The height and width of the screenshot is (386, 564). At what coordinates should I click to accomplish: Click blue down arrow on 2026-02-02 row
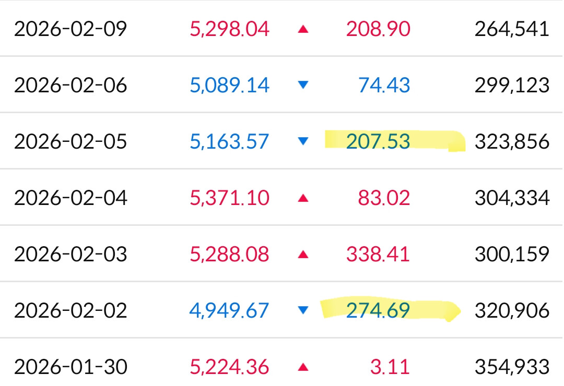tap(303, 311)
